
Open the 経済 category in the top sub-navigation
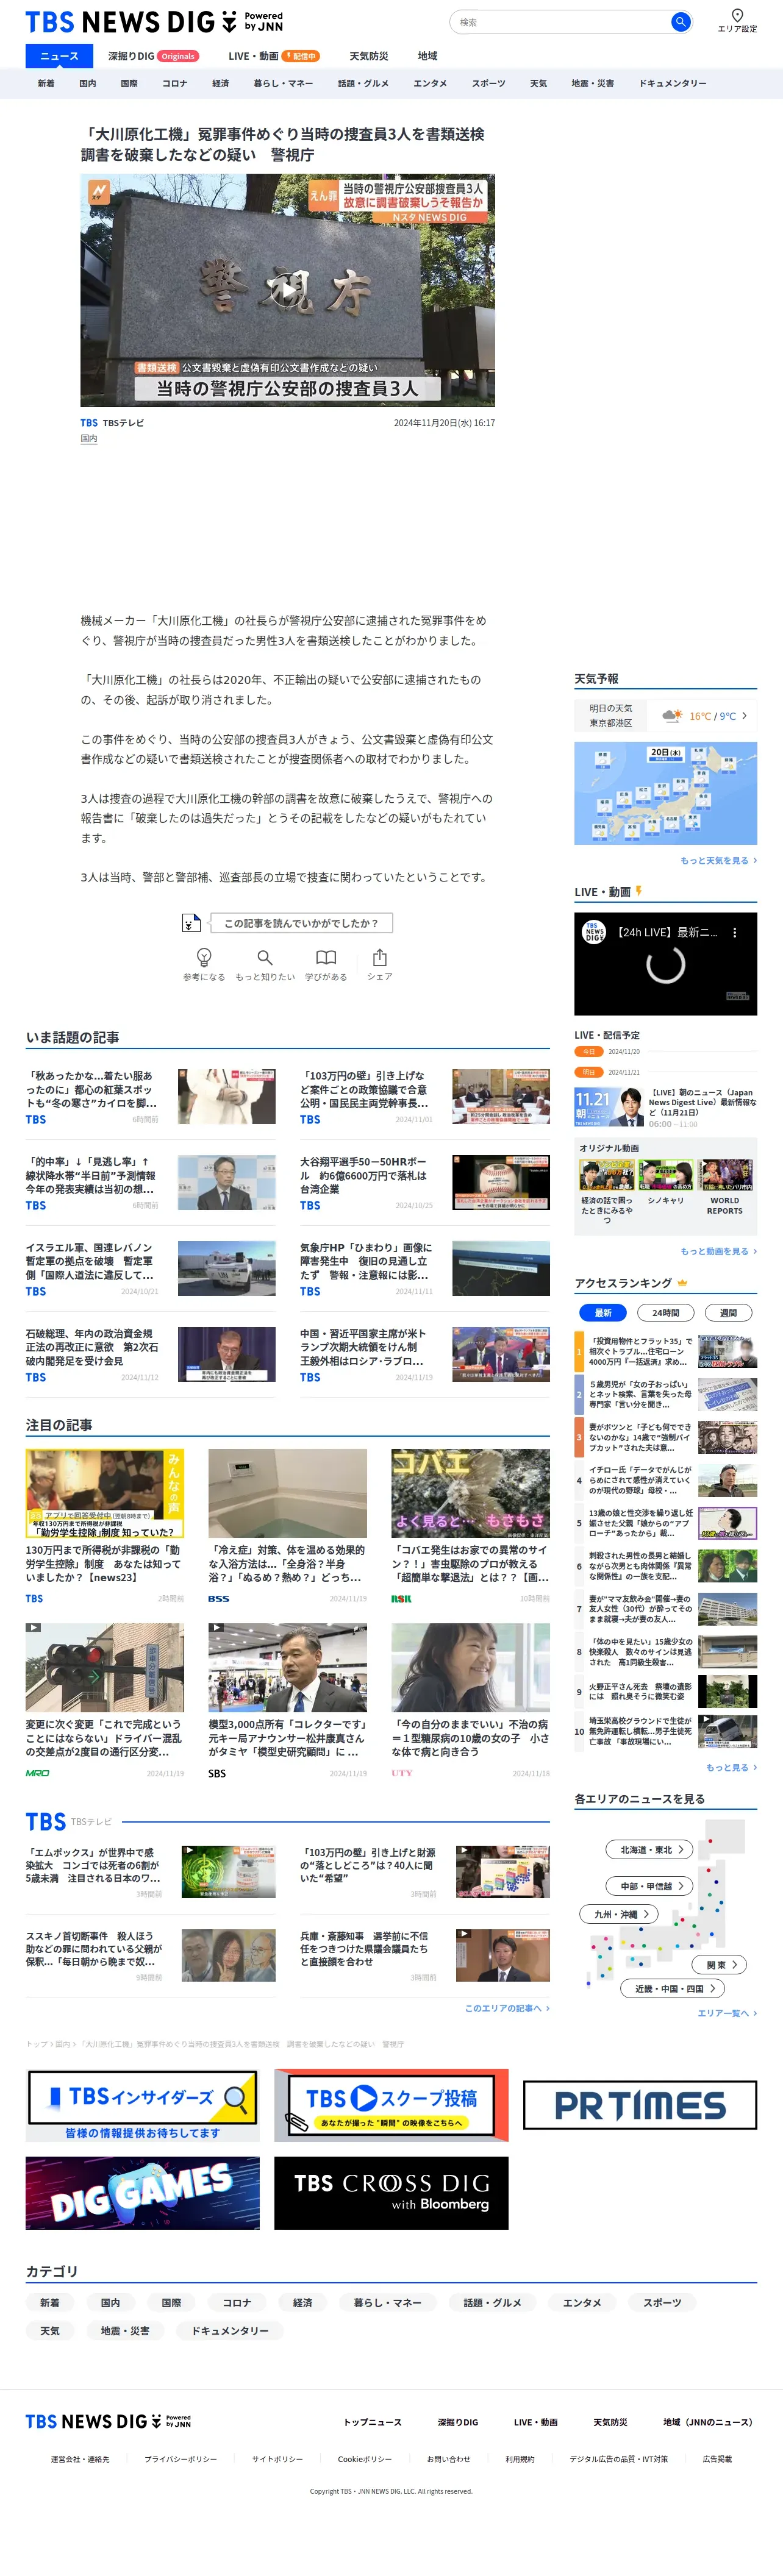(221, 84)
